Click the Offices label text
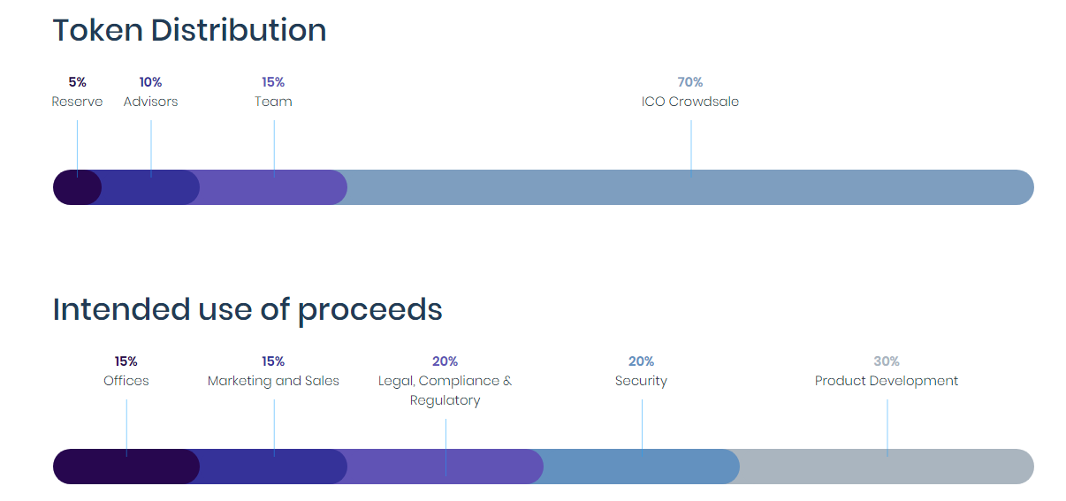This screenshot has width=1066, height=501. pyautogui.click(x=126, y=381)
